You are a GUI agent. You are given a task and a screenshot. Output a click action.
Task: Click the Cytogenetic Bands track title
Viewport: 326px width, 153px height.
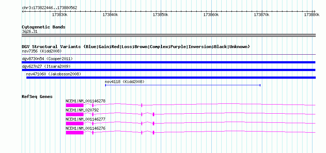[x=44, y=27]
